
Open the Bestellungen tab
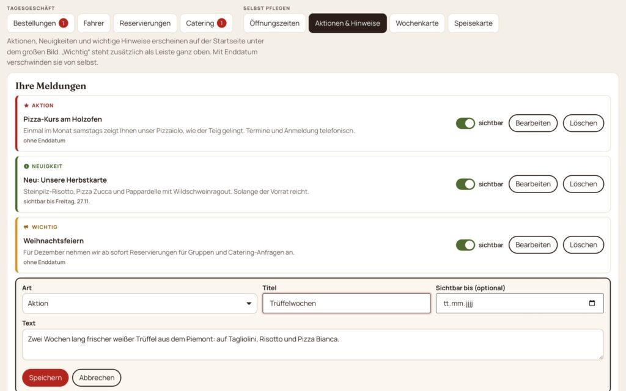[40, 23]
